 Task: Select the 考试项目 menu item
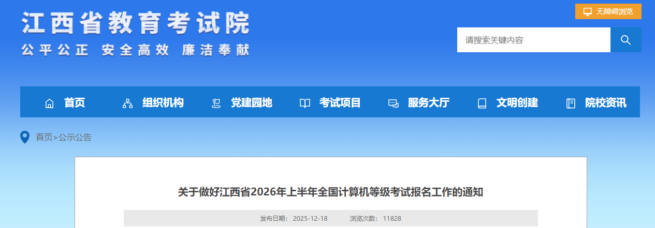click(340, 103)
